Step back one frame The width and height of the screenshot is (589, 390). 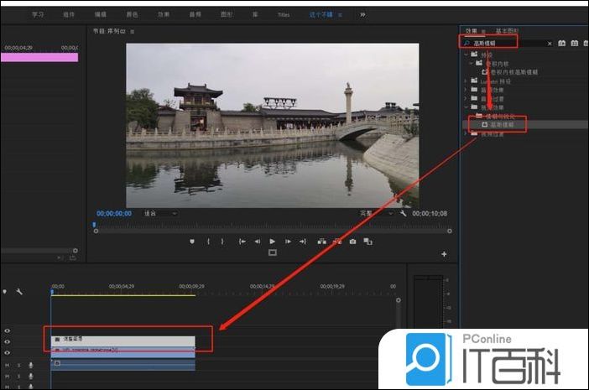[x=258, y=242]
